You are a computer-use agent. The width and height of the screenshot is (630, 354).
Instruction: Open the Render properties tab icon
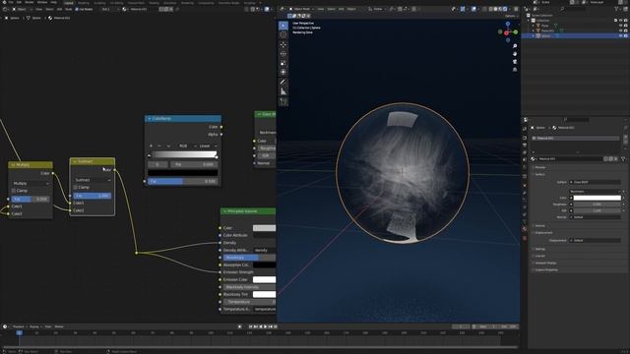525,138
